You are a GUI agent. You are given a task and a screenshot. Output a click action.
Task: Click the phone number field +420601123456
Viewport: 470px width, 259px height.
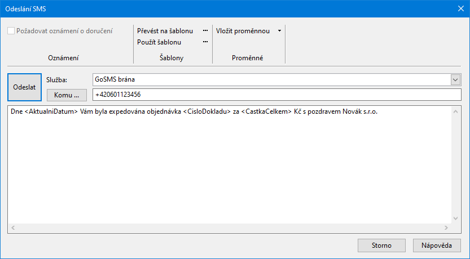276,95
